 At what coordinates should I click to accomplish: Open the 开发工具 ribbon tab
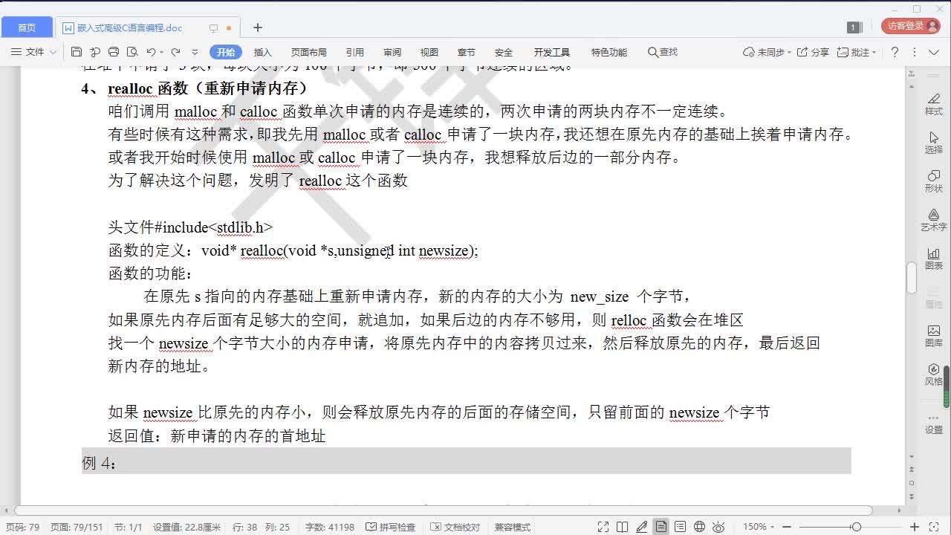coord(552,52)
